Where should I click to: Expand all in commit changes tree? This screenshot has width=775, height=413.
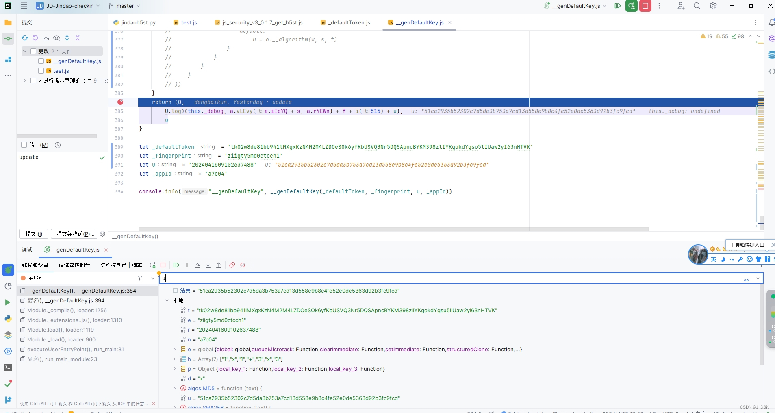[67, 38]
